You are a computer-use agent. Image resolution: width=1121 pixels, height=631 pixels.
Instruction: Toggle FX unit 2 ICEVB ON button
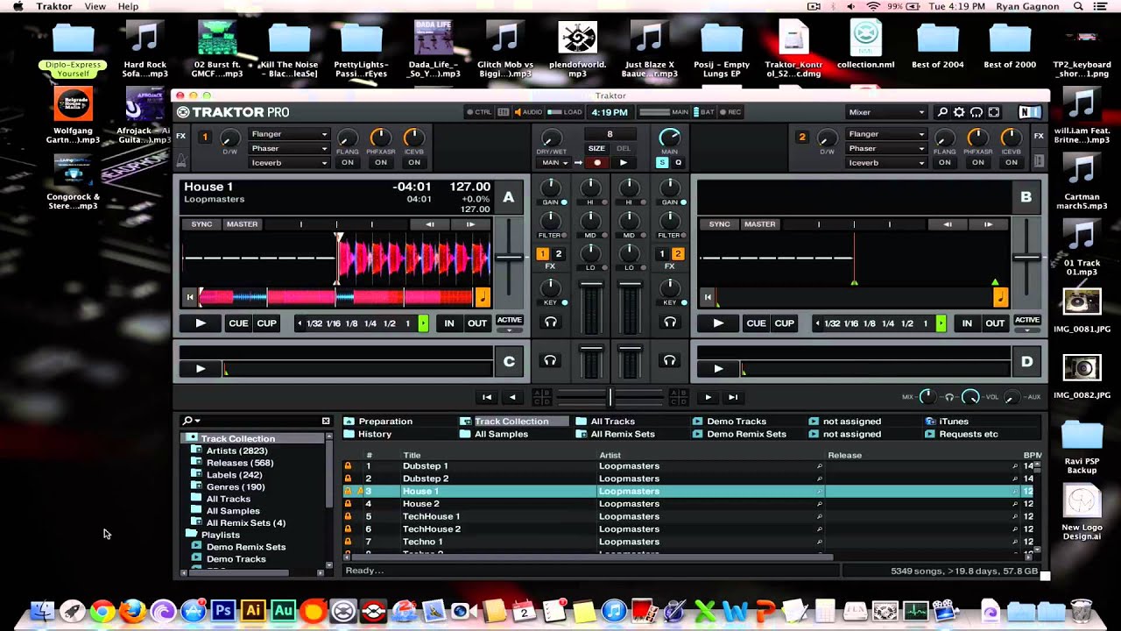pyautogui.click(x=1012, y=162)
